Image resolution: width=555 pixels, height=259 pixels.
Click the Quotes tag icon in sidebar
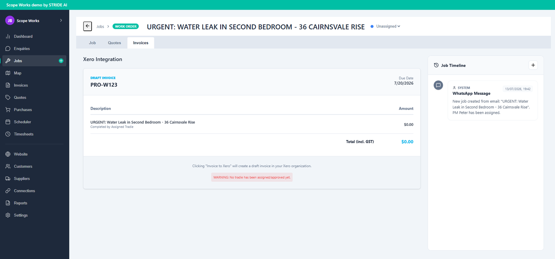click(8, 97)
